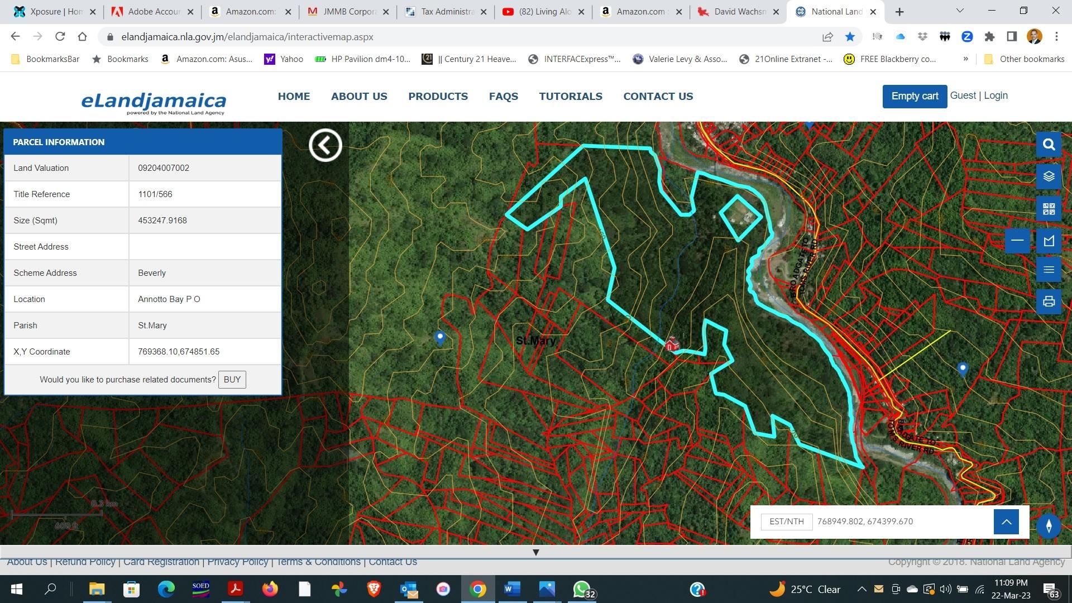Bookmark star icon in address bar
This screenshot has height=603, width=1072.
[850, 37]
